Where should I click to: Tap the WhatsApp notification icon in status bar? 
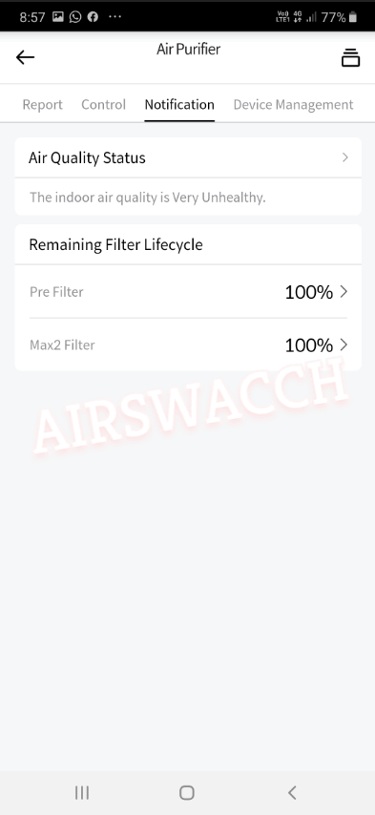[75, 17]
